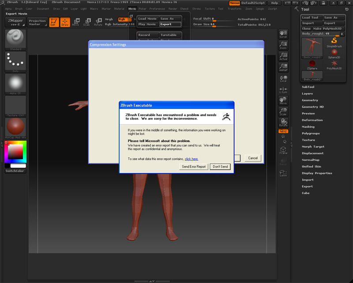Click the Send Error Report button
Viewport: 353px width, 283px height.
[x=194, y=166]
